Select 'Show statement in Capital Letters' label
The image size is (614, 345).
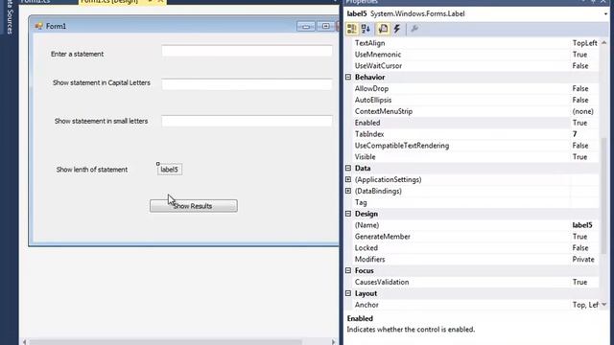tap(102, 83)
